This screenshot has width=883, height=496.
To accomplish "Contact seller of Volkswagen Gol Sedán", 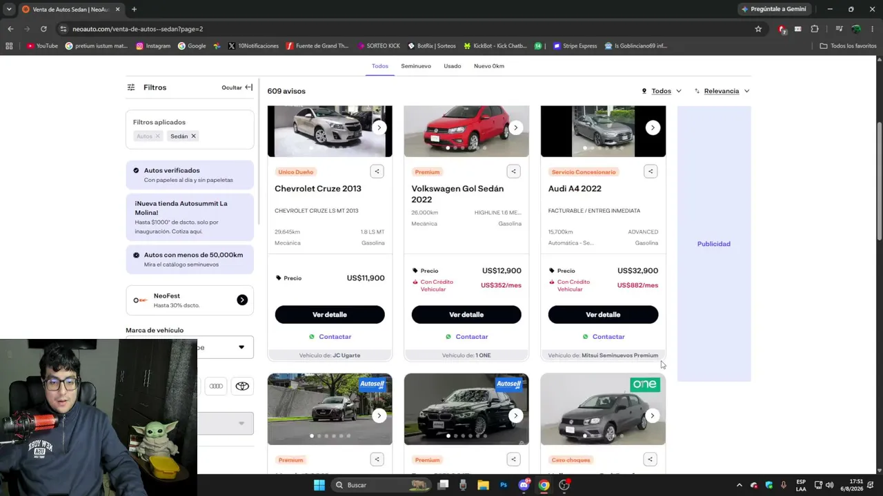I will 466,337.
